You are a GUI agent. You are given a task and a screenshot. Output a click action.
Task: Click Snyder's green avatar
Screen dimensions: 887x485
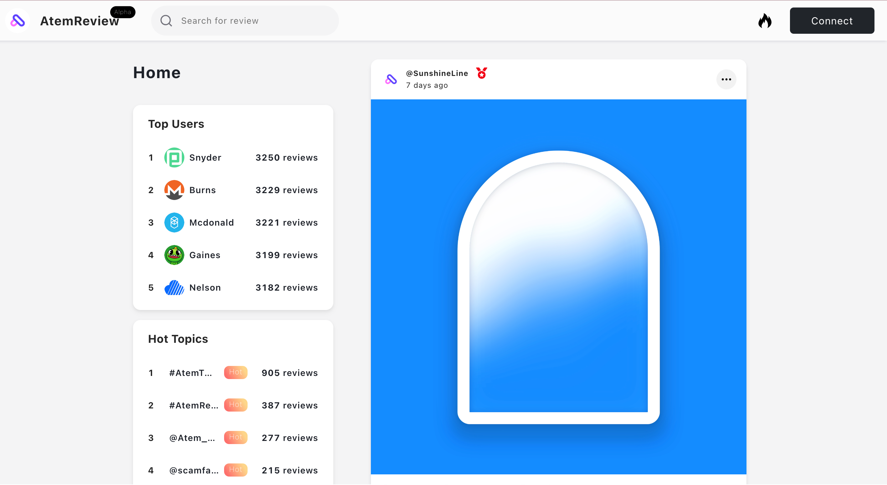click(174, 157)
